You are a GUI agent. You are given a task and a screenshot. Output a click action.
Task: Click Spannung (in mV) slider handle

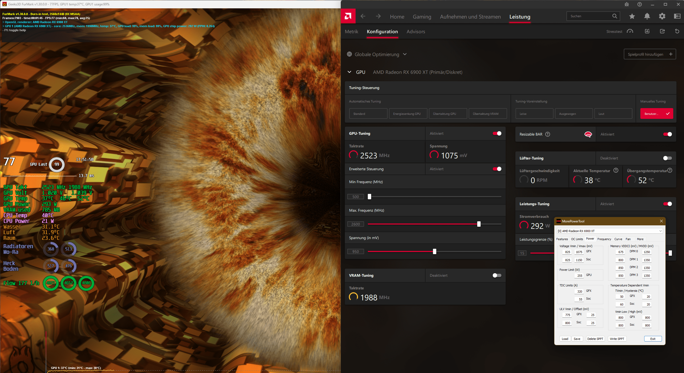click(x=434, y=251)
